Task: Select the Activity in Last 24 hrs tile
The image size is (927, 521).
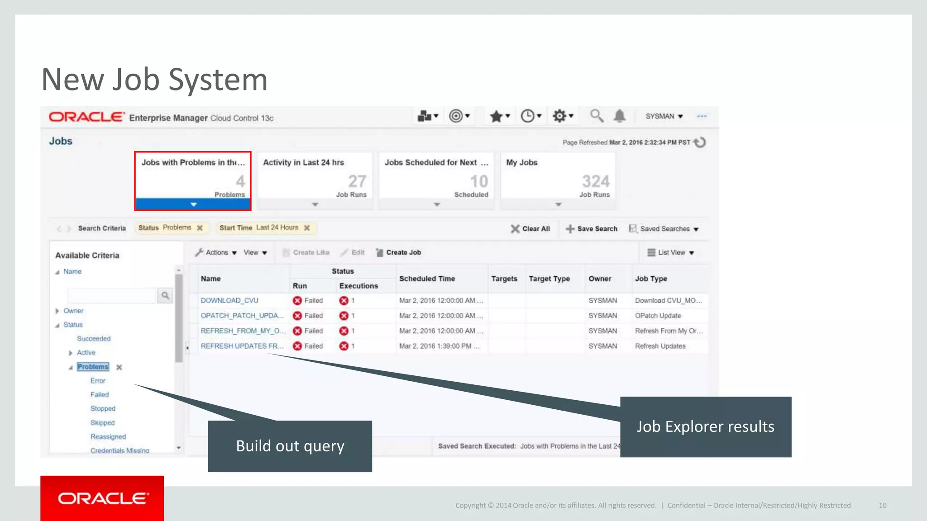Action: pyautogui.click(x=315, y=180)
